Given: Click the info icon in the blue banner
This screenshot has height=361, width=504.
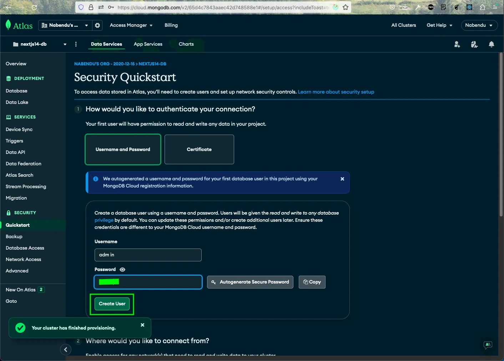Looking at the screenshot, I should [96, 179].
